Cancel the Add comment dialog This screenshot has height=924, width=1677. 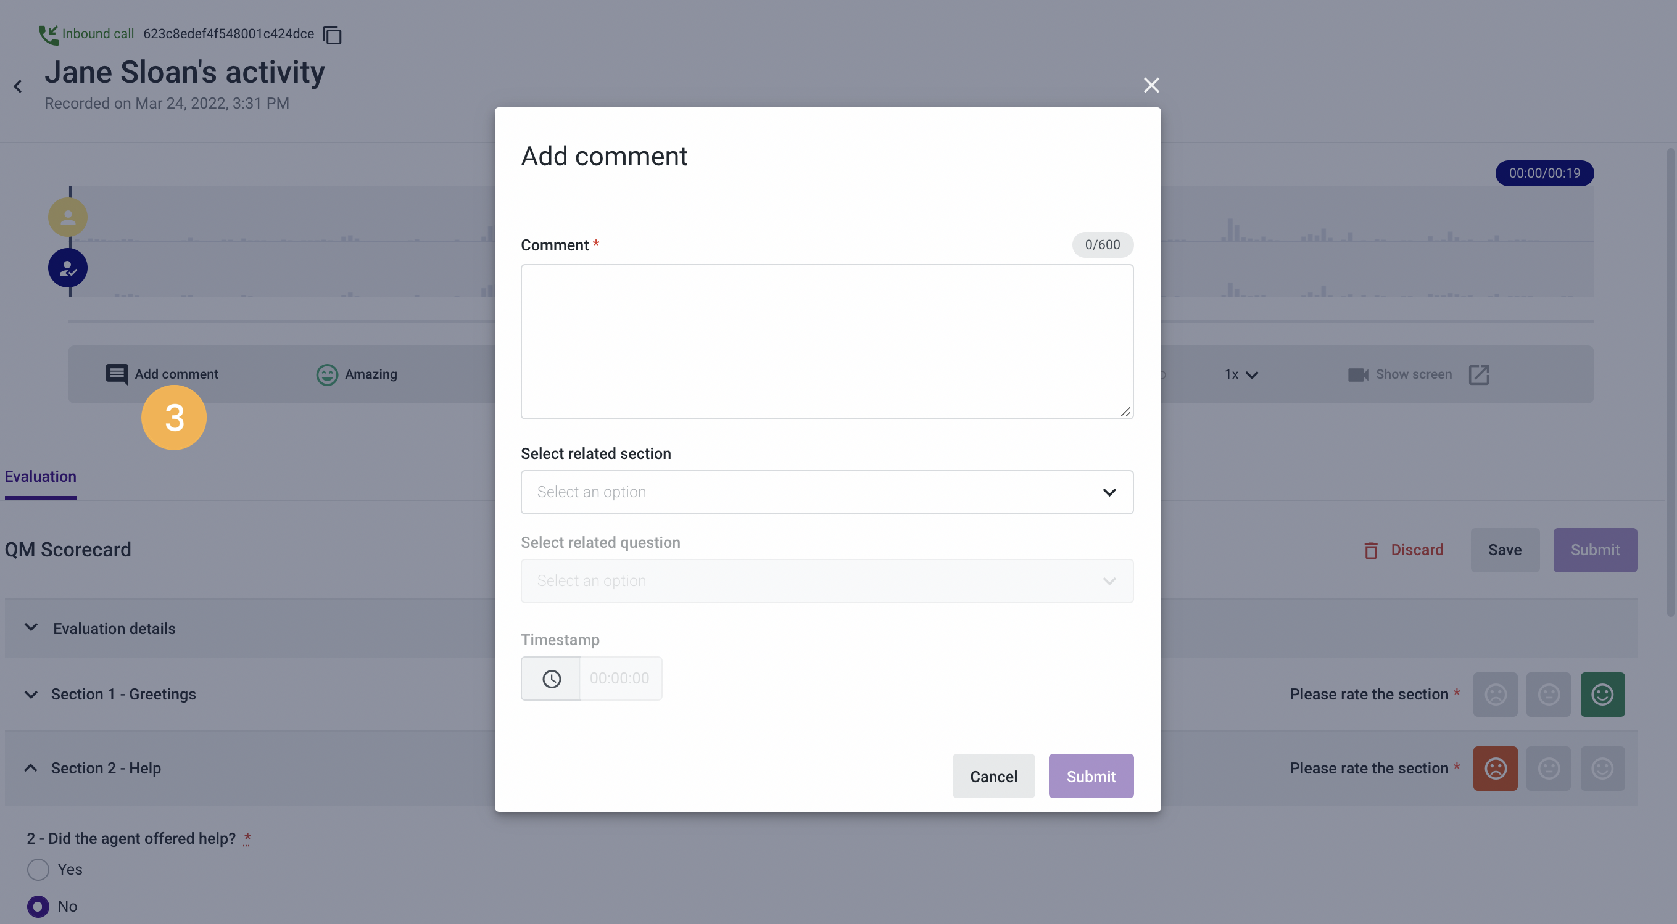993,775
